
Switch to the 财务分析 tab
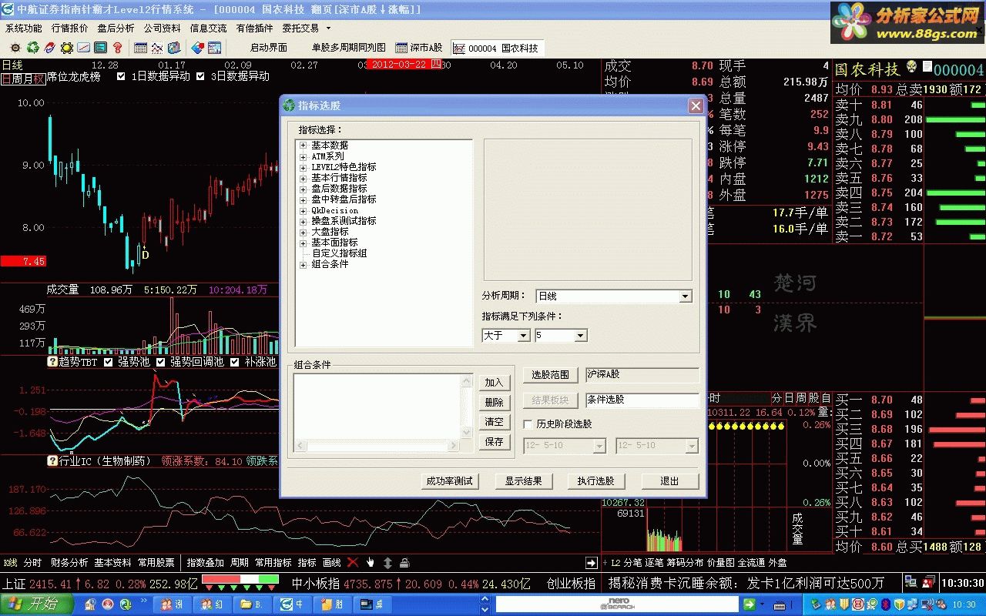[69, 563]
